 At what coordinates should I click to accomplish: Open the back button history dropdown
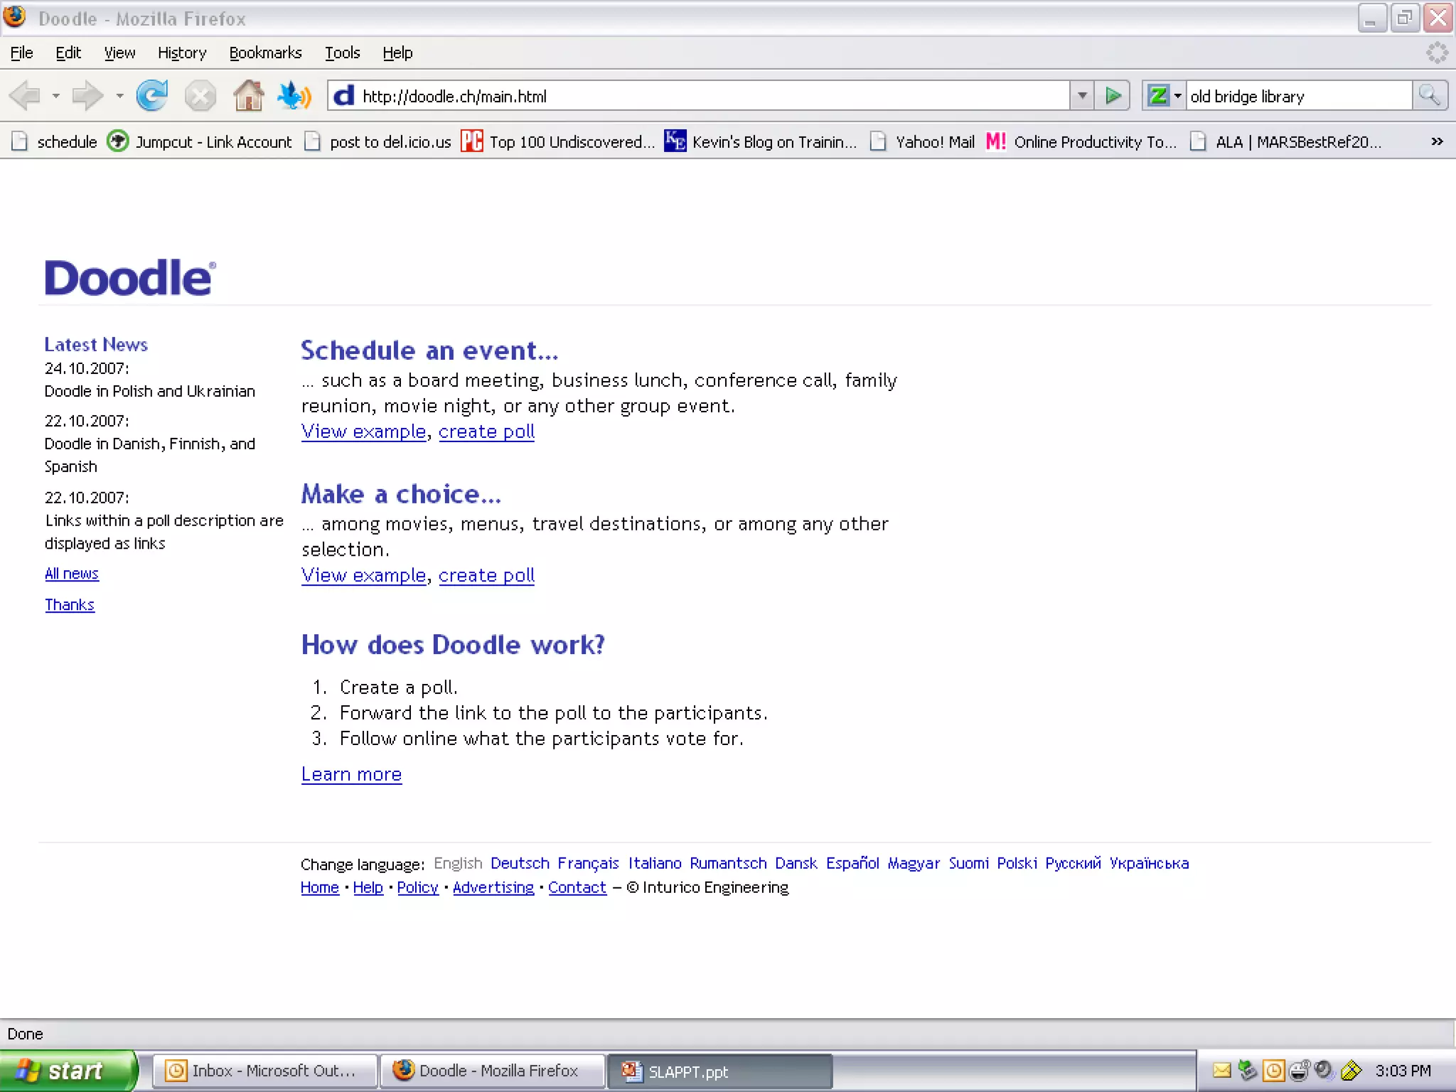(55, 96)
